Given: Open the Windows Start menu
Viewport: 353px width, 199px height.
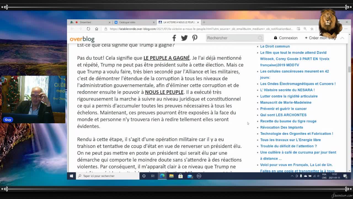Looking at the screenshot, I should [x=71, y=176].
